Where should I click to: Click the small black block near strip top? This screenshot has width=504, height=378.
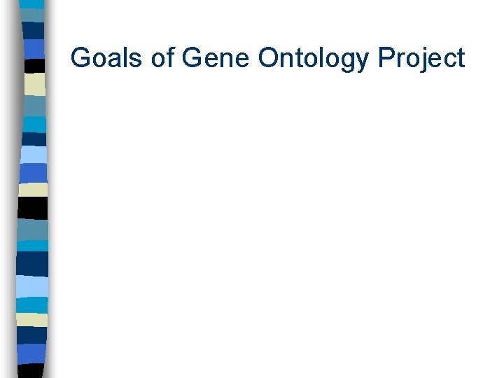tap(34, 66)
